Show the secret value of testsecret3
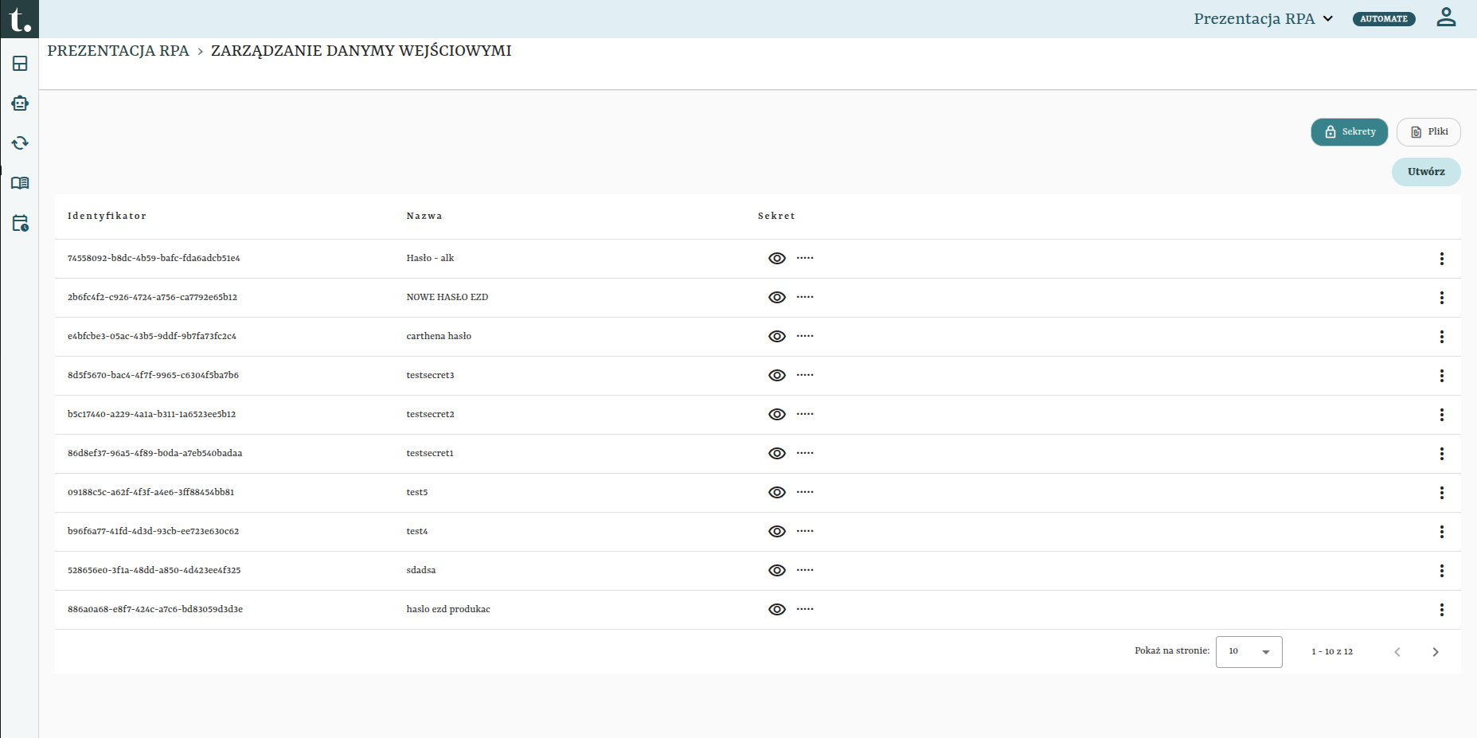Viewport: 1477px width, 738px height. 777,376
